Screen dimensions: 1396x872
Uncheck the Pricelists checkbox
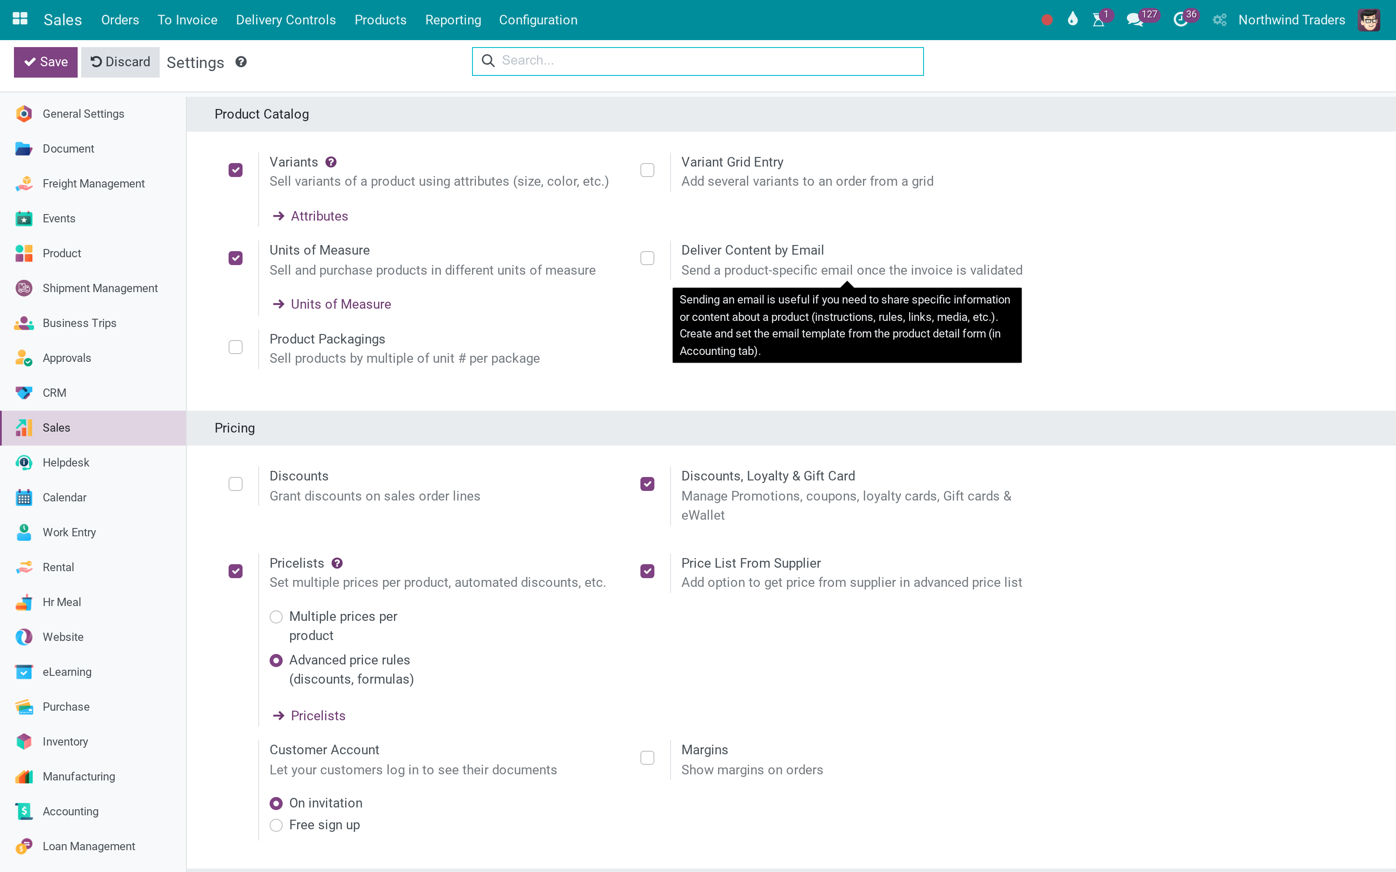236,571
